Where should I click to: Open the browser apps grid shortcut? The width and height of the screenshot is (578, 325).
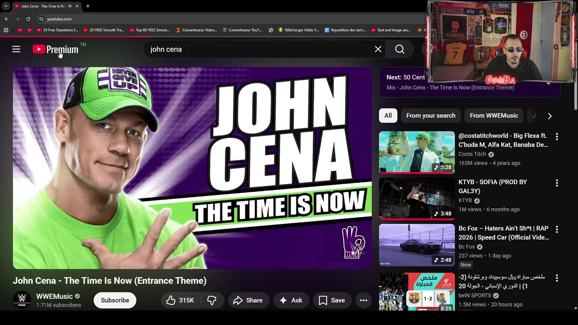(6, 30)
